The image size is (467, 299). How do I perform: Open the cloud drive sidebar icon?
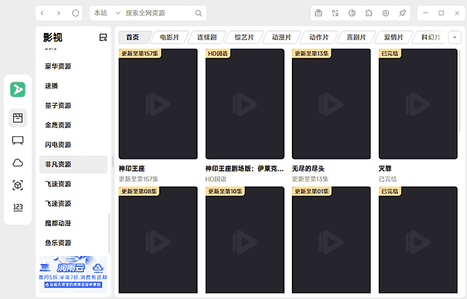point(18,163)
